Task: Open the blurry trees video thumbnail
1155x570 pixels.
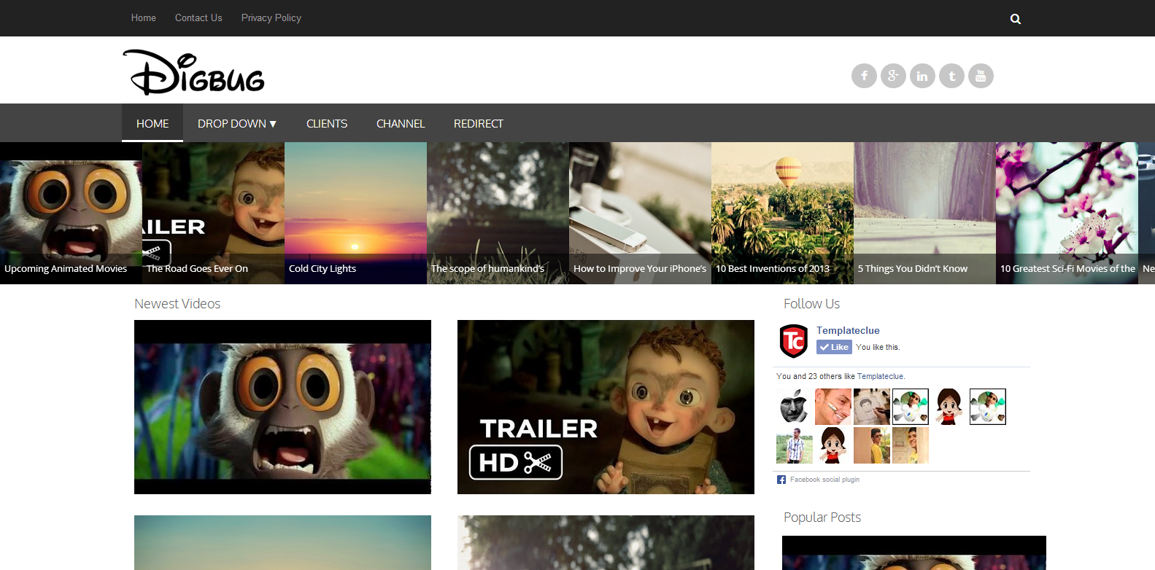Action: click(x=606, y=542)
